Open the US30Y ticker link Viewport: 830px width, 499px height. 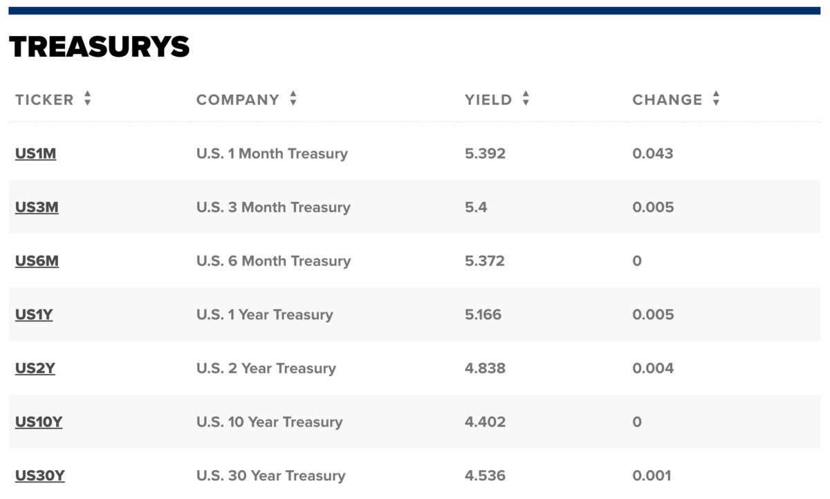(39, 476)
